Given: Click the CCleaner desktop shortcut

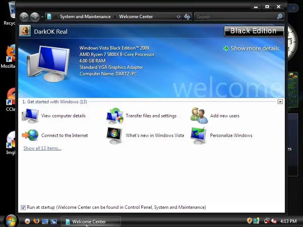Looking at the screenshot, I should [10, 100].
